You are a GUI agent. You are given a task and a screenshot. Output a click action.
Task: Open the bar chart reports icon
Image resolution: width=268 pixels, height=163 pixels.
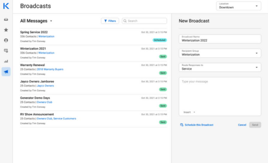6,61
